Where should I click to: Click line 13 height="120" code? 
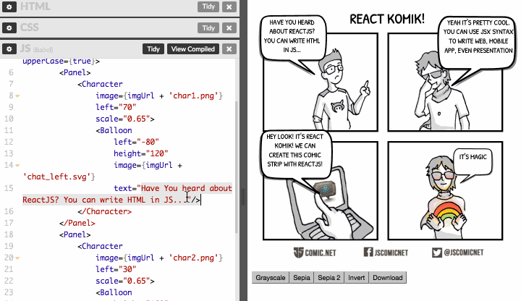pos(141,153)
